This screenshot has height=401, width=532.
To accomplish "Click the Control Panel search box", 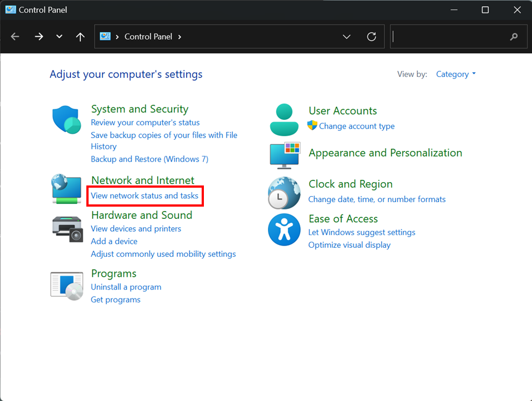I will pyautogui.click(x=451, y=37).
